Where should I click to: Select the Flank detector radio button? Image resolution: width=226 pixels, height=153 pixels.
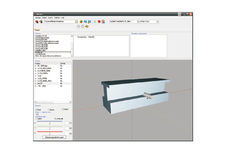(36, 109)
